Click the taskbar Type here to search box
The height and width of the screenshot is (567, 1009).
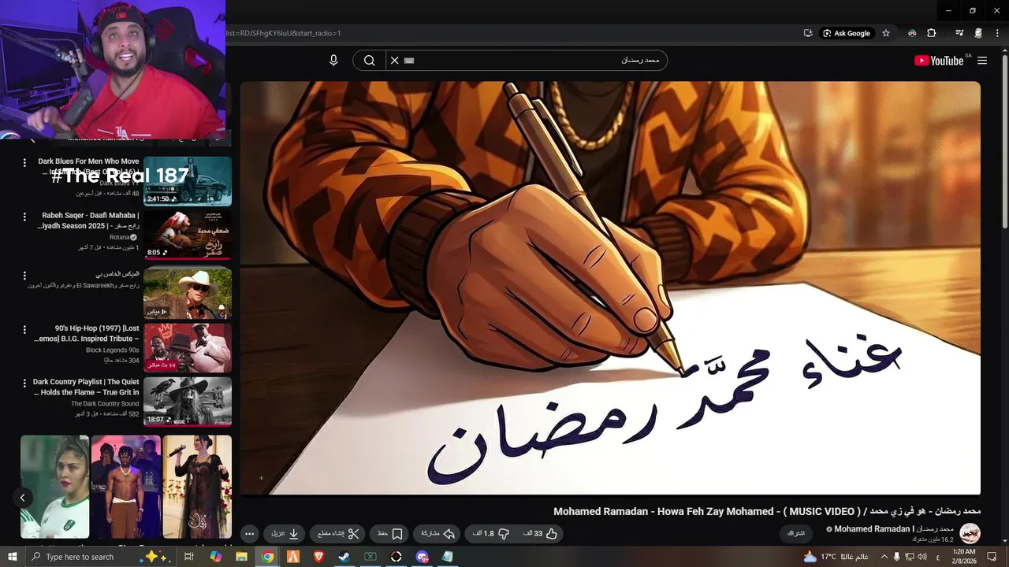pyautogui.click(x=101, y=557)
